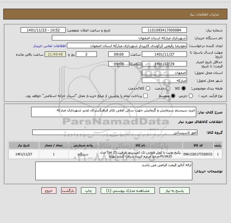The image size is (231, 223).
Task: Click the واحد شمارش column header
Action: (x=83, y=145)
